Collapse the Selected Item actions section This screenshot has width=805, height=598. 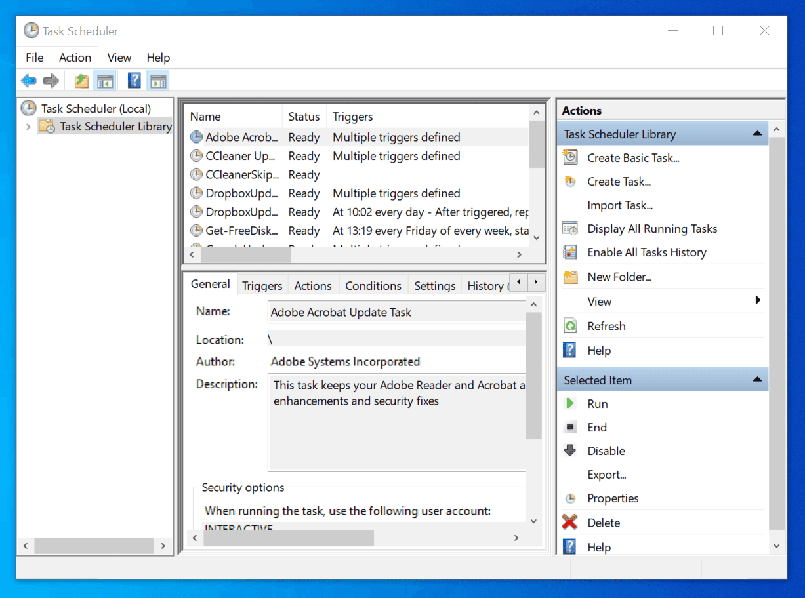(757, 380)
